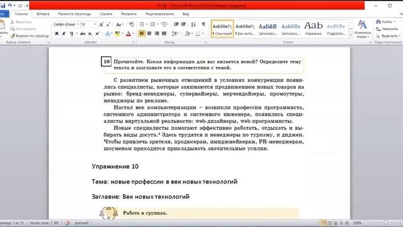This screenshot has width=403, height=227.
Task: Click the Копировать (Copy) button
Action: click(x=23, y=29)
